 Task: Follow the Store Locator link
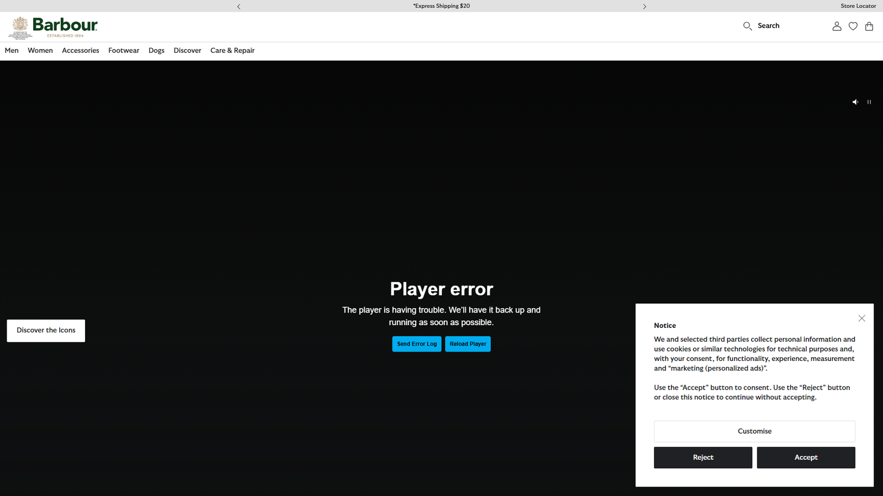coord(858,6)
